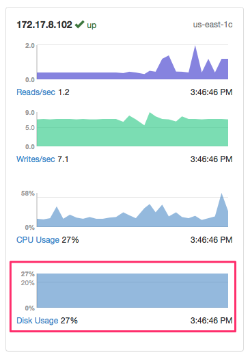Click the Reads/sec value 1.2
250x359 pixels.
coord(64,92)
